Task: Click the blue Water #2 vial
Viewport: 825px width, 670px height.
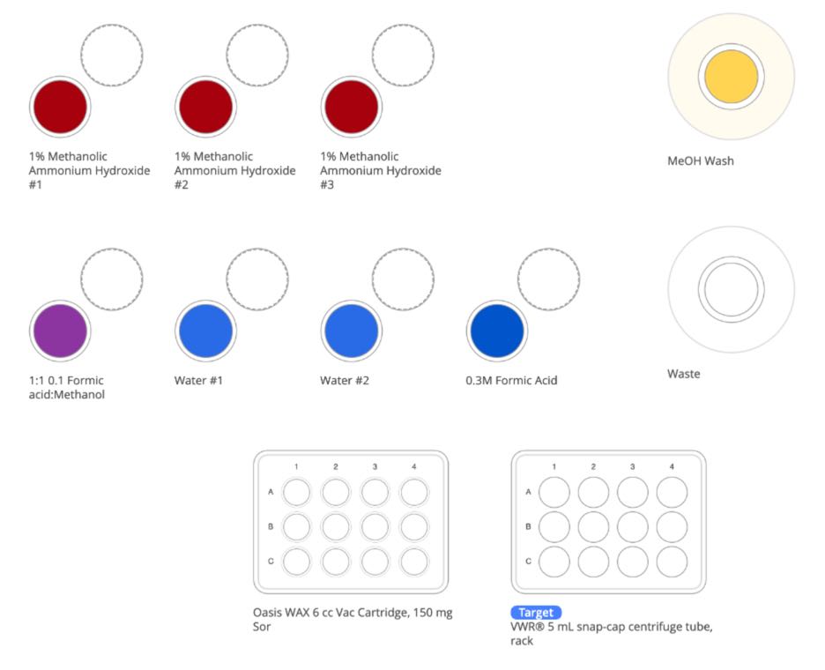Action: (351, 330)
